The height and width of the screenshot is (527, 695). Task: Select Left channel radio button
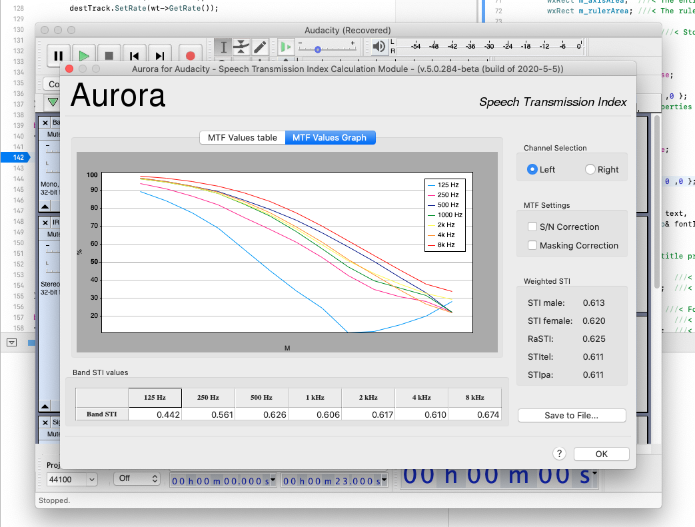pos(532,169)
